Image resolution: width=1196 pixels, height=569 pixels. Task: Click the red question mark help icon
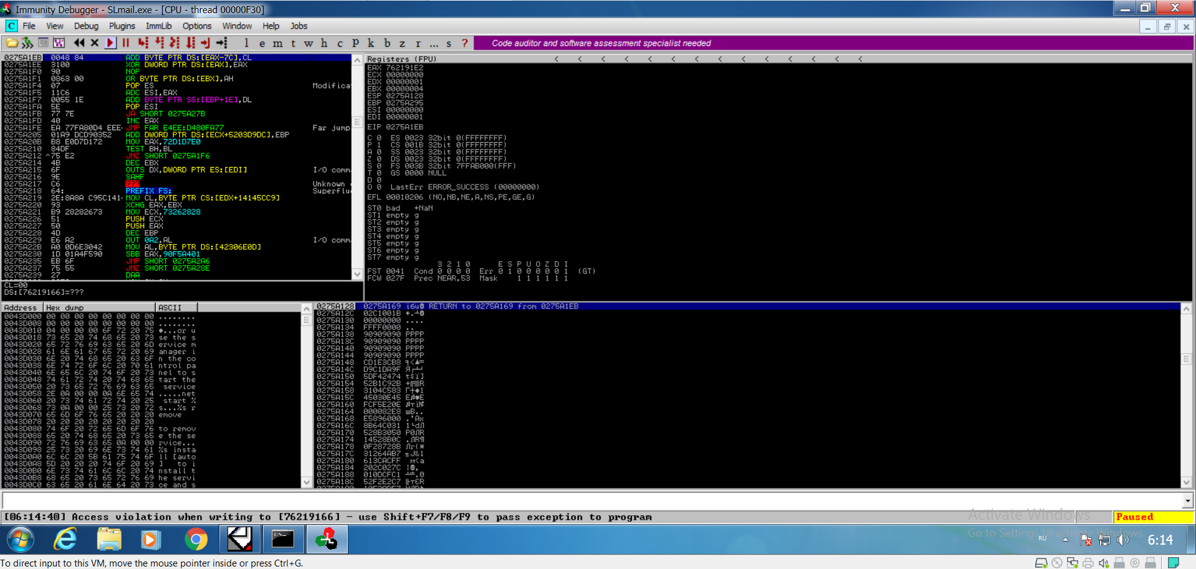[x=465, y=43]
